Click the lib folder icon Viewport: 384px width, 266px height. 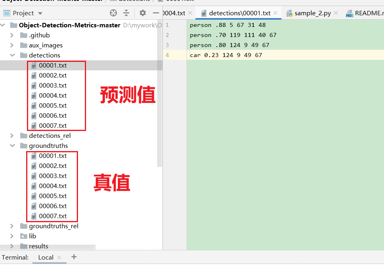(x=23, y=236)
